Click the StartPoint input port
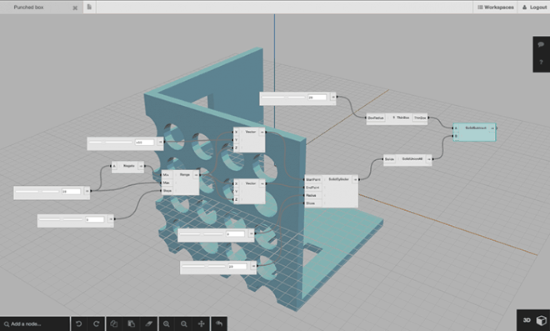The height and width of the screenshot is (331, 550). (312, 179)
